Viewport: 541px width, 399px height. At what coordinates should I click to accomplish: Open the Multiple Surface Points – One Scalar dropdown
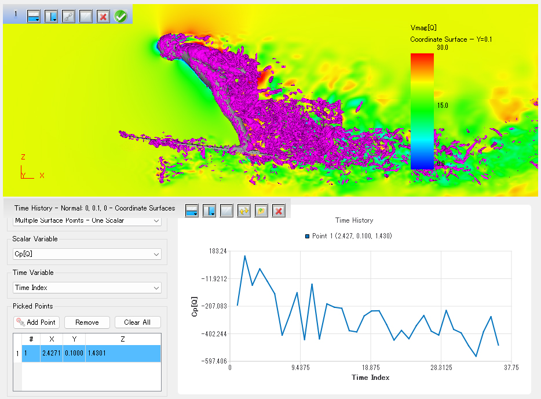[87, 220]
